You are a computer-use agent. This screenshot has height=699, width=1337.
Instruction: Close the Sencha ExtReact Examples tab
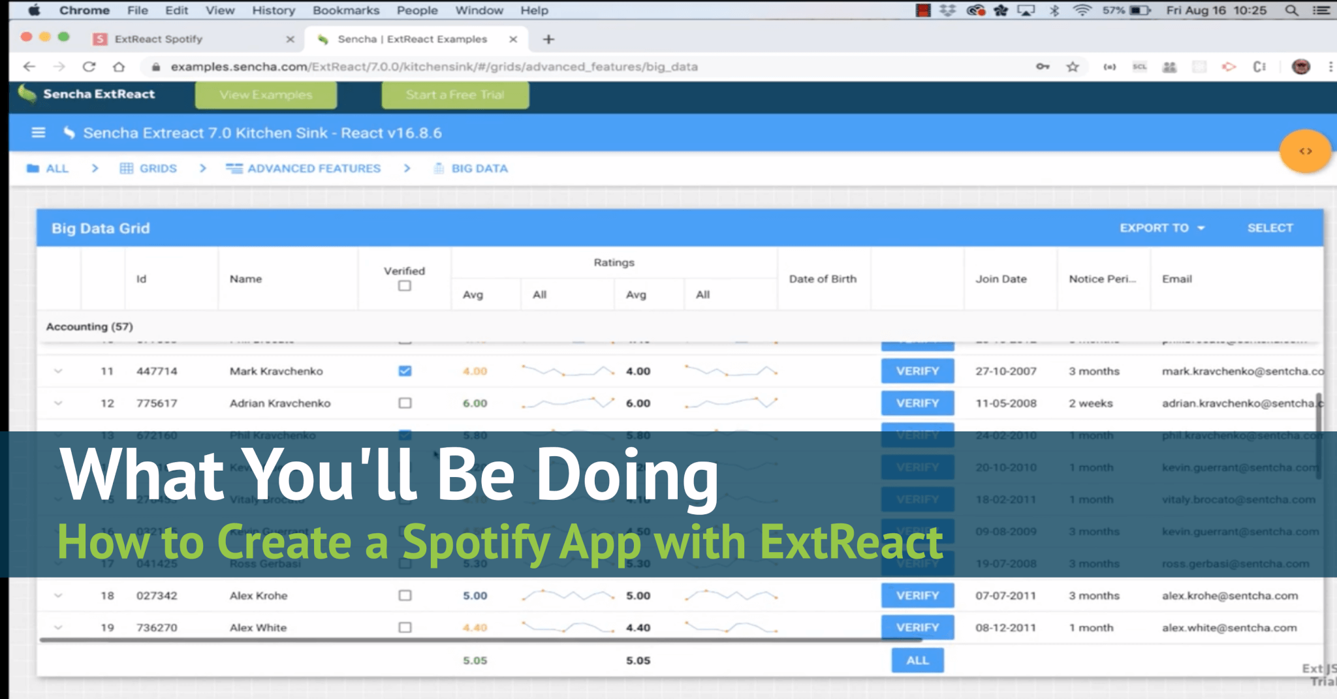tap(513, 39)
